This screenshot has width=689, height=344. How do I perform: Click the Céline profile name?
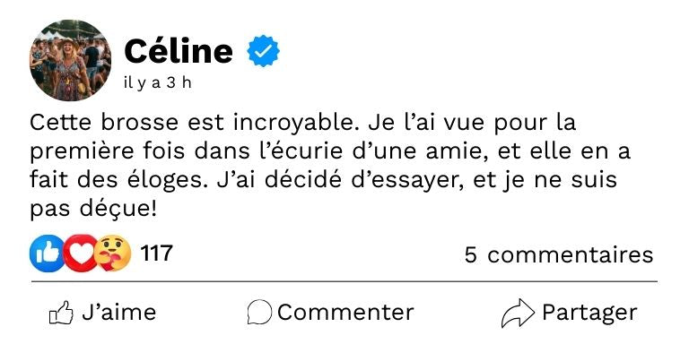tap(179, 51)
